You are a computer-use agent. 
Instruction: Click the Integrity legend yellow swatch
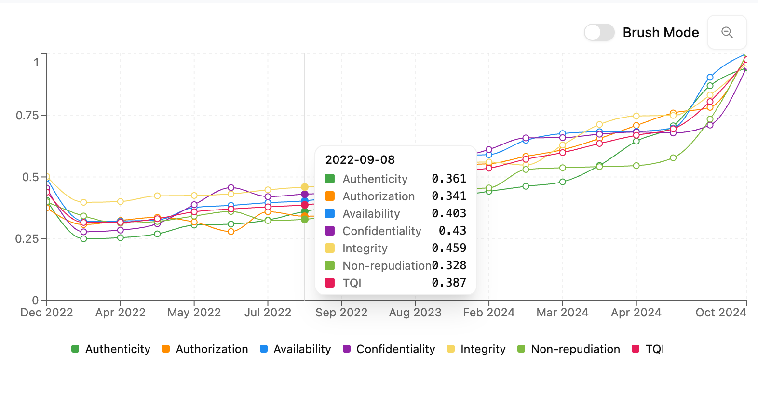click(x=451, y=349)
